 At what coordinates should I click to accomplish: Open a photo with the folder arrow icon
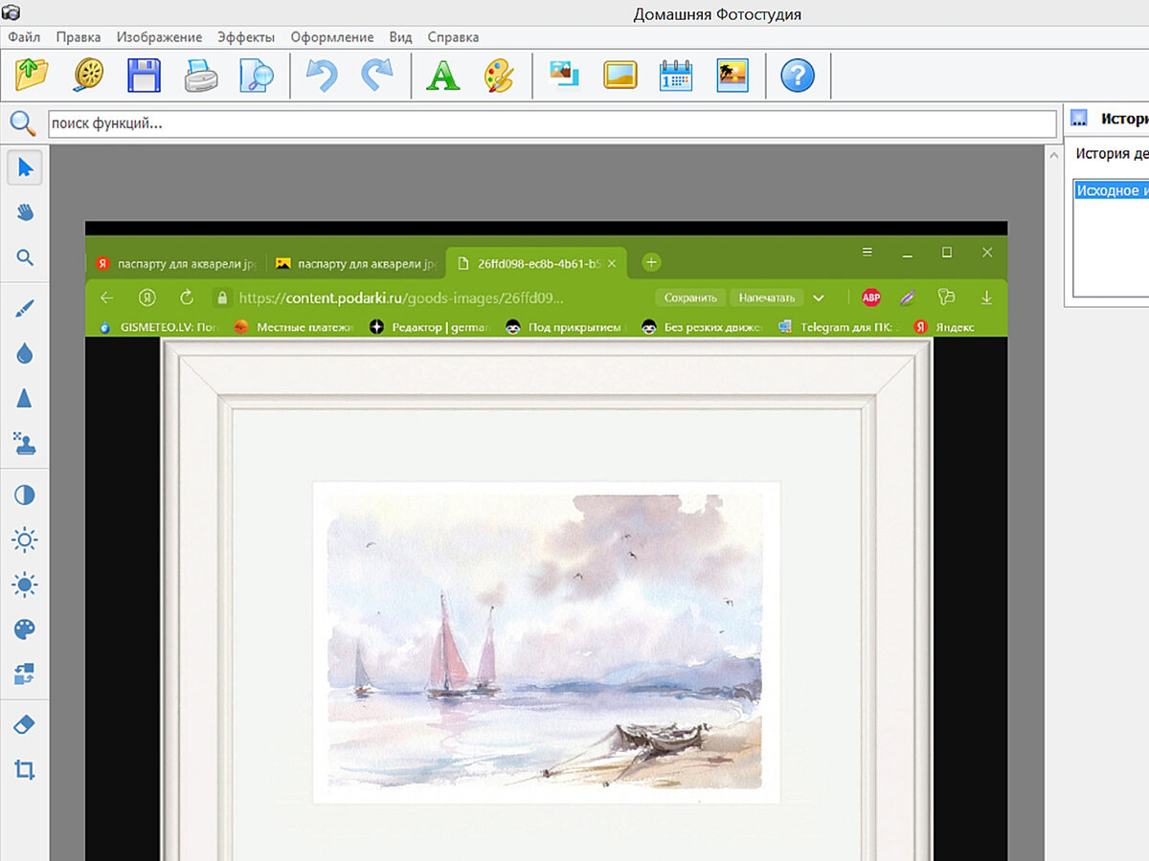pos(32,75)
